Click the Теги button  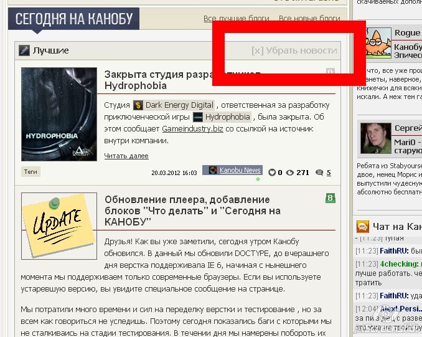click(x=30, y=171)
